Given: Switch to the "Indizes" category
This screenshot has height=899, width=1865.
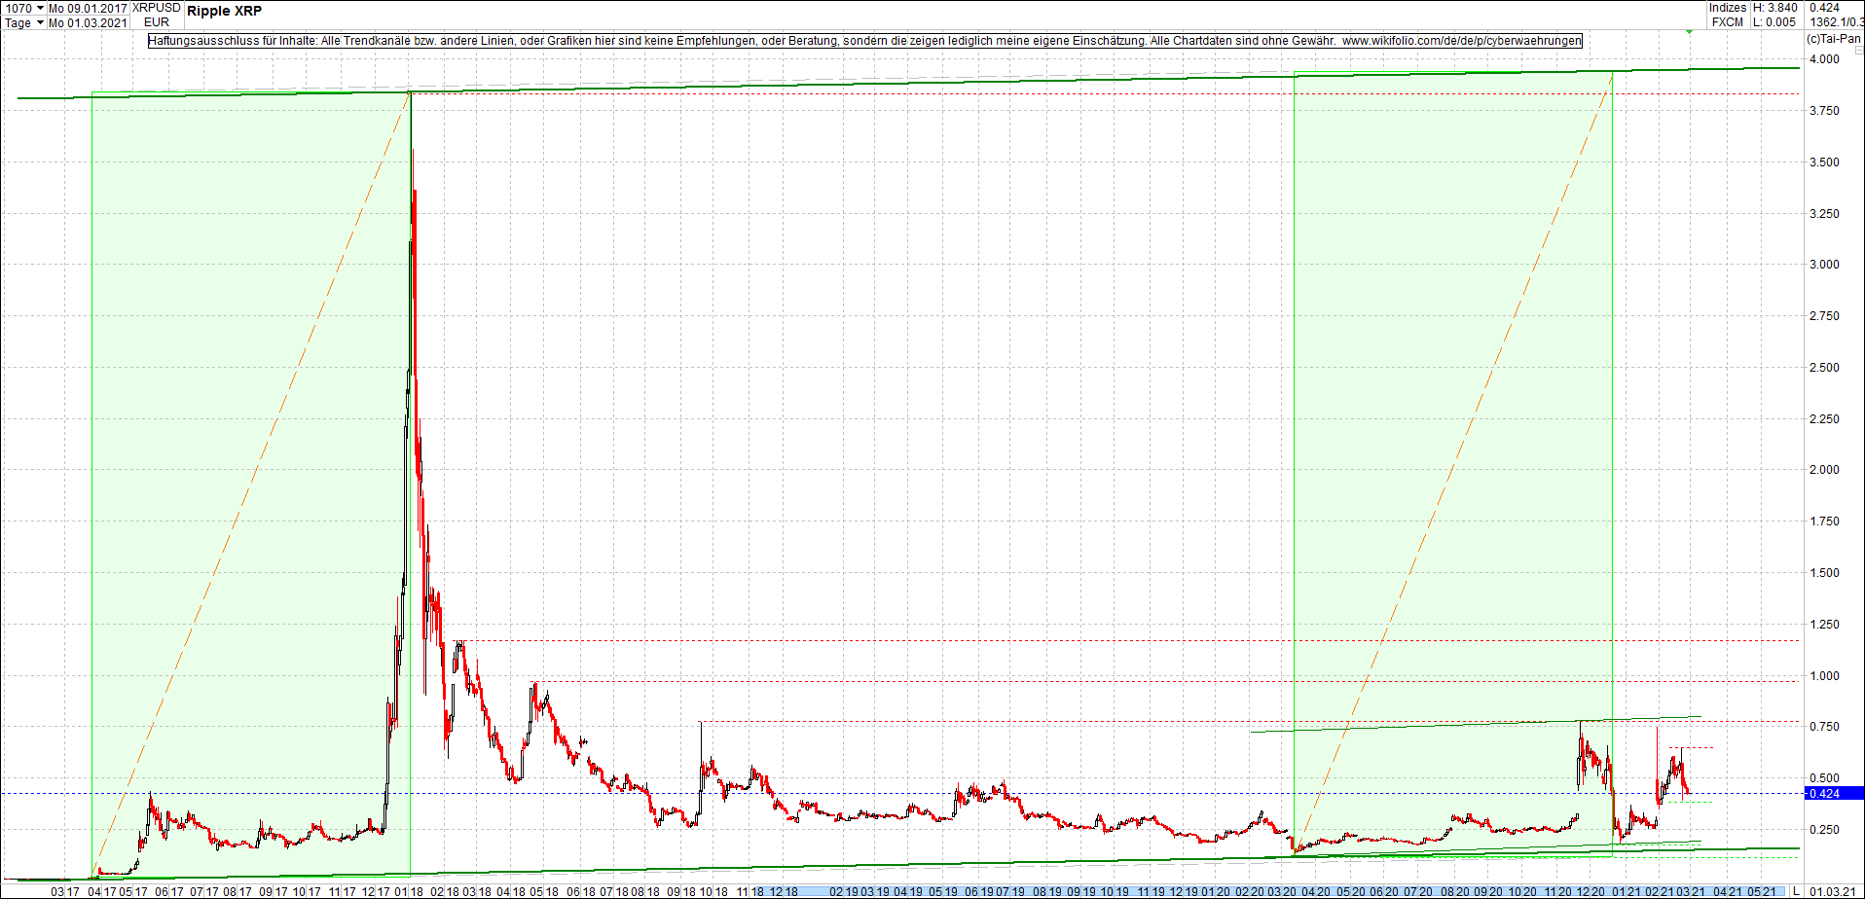Looking at the screenshot, I should [x=1726, y=7].
